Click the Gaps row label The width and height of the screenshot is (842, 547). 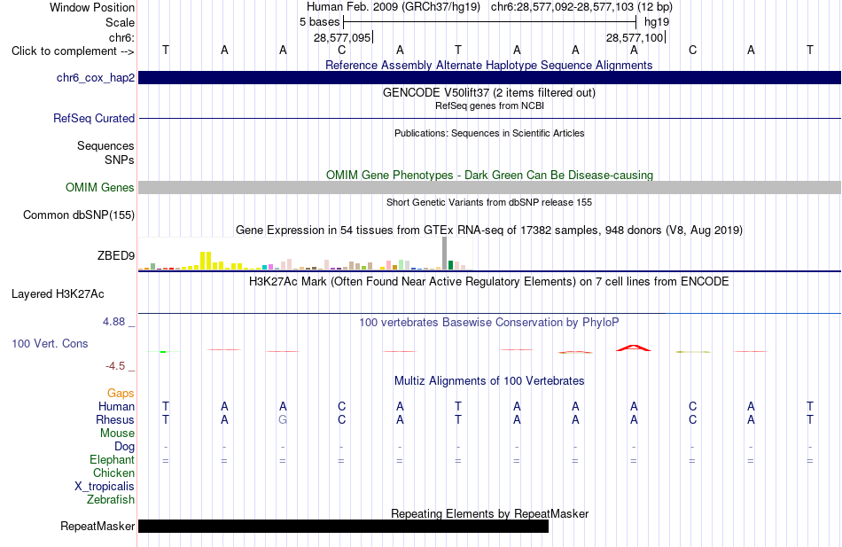pyautogui.click(x=121, y=394)
